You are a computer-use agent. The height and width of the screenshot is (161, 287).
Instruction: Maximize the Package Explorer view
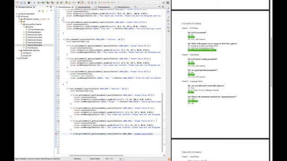pyautogui.click(x=51, y=7)
